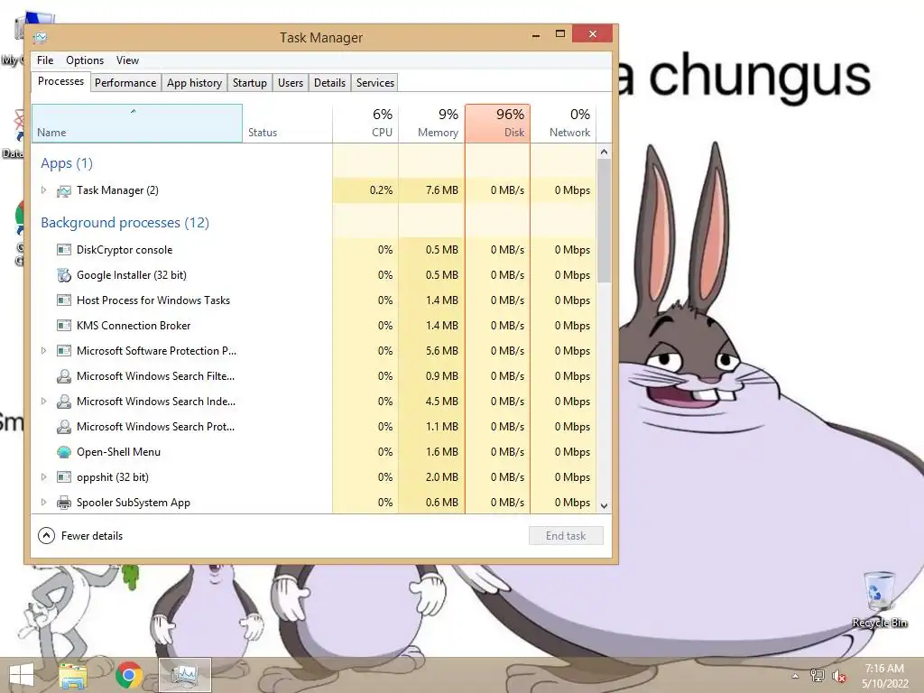Screen dimensions: 924x693
Task: Expand Microsoft Windows Search Indexer row
Action: pyautogui.click(x=43, y=402)
